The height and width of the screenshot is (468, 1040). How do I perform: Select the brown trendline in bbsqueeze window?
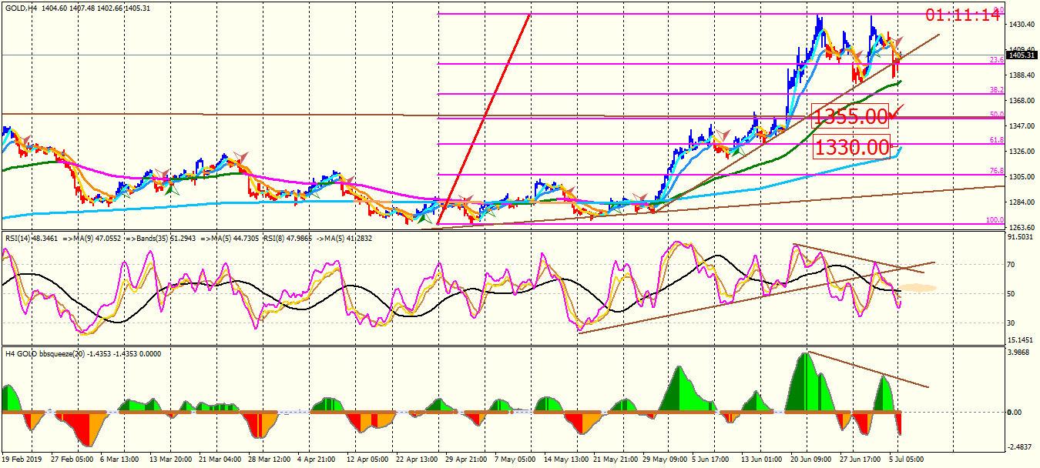pos(867,370)
